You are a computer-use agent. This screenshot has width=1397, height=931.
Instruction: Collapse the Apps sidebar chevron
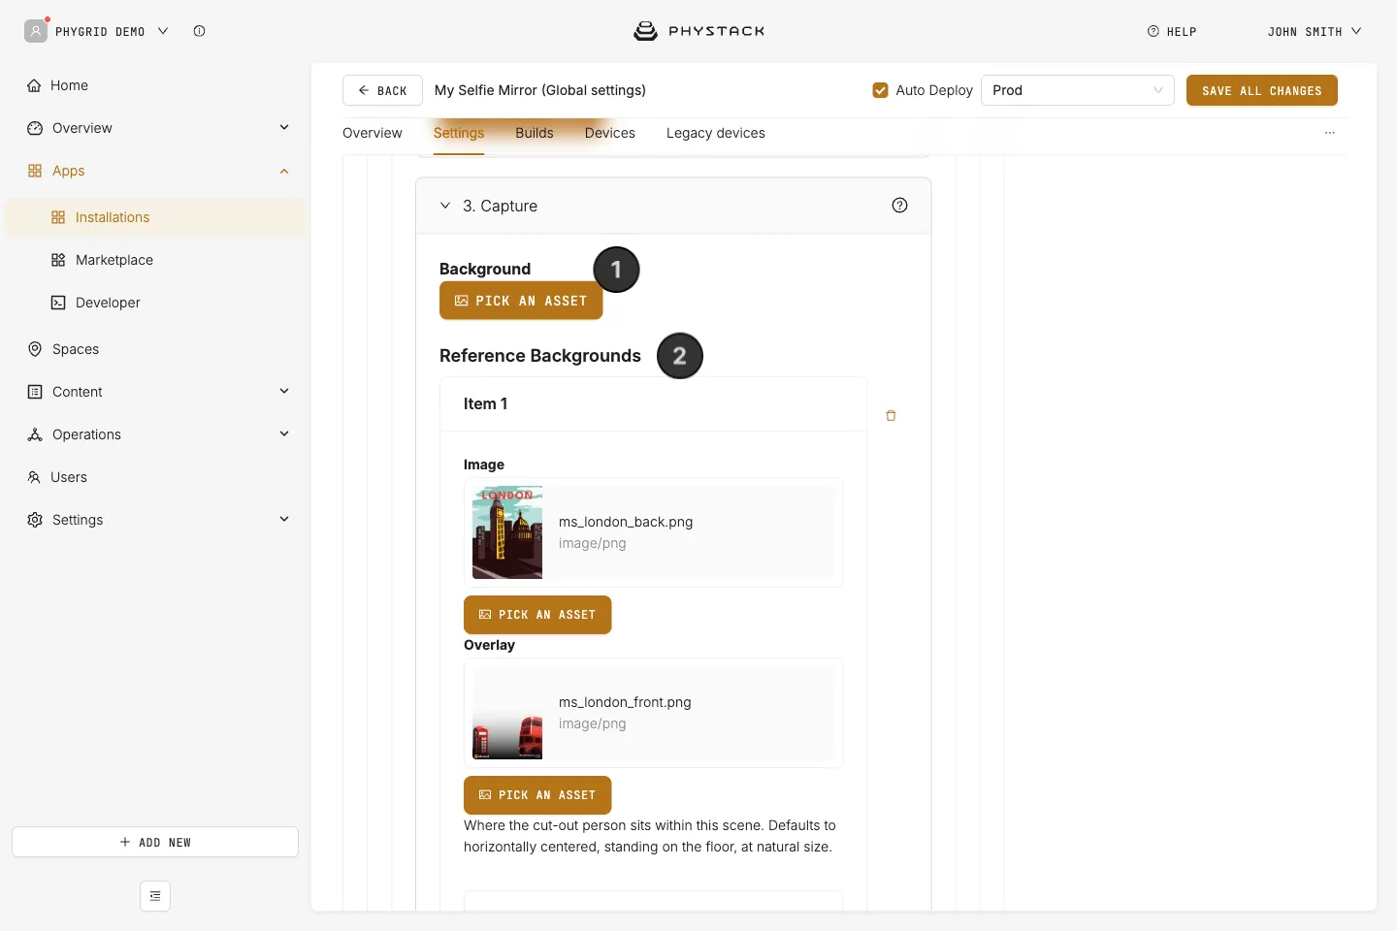[284, 171]
